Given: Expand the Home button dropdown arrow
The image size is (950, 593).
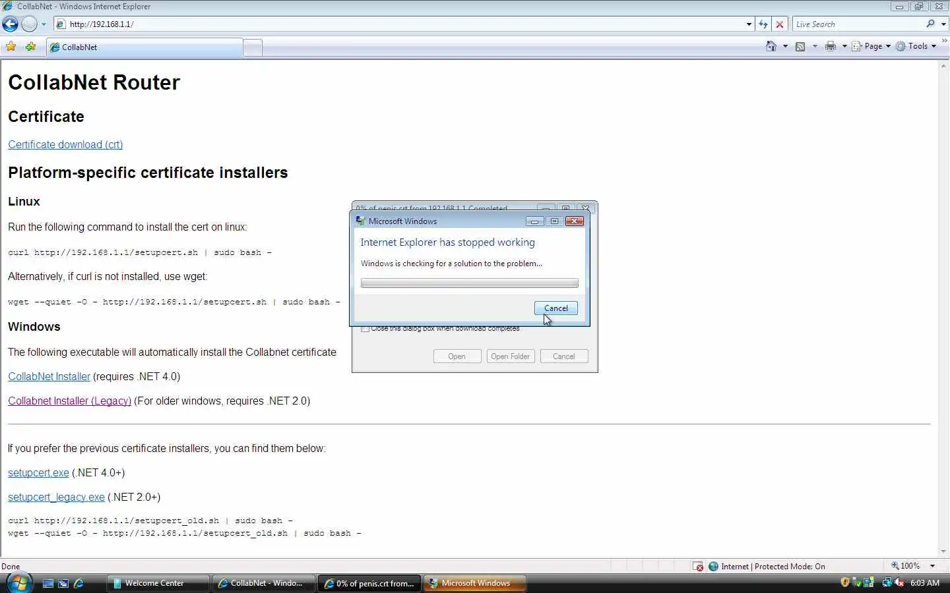Looking at the screenshot, I should pyautogui.click(x=785, y=46).
